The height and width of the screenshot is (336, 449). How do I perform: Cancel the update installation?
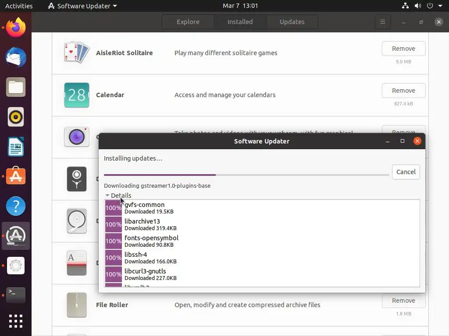(406, 171)
